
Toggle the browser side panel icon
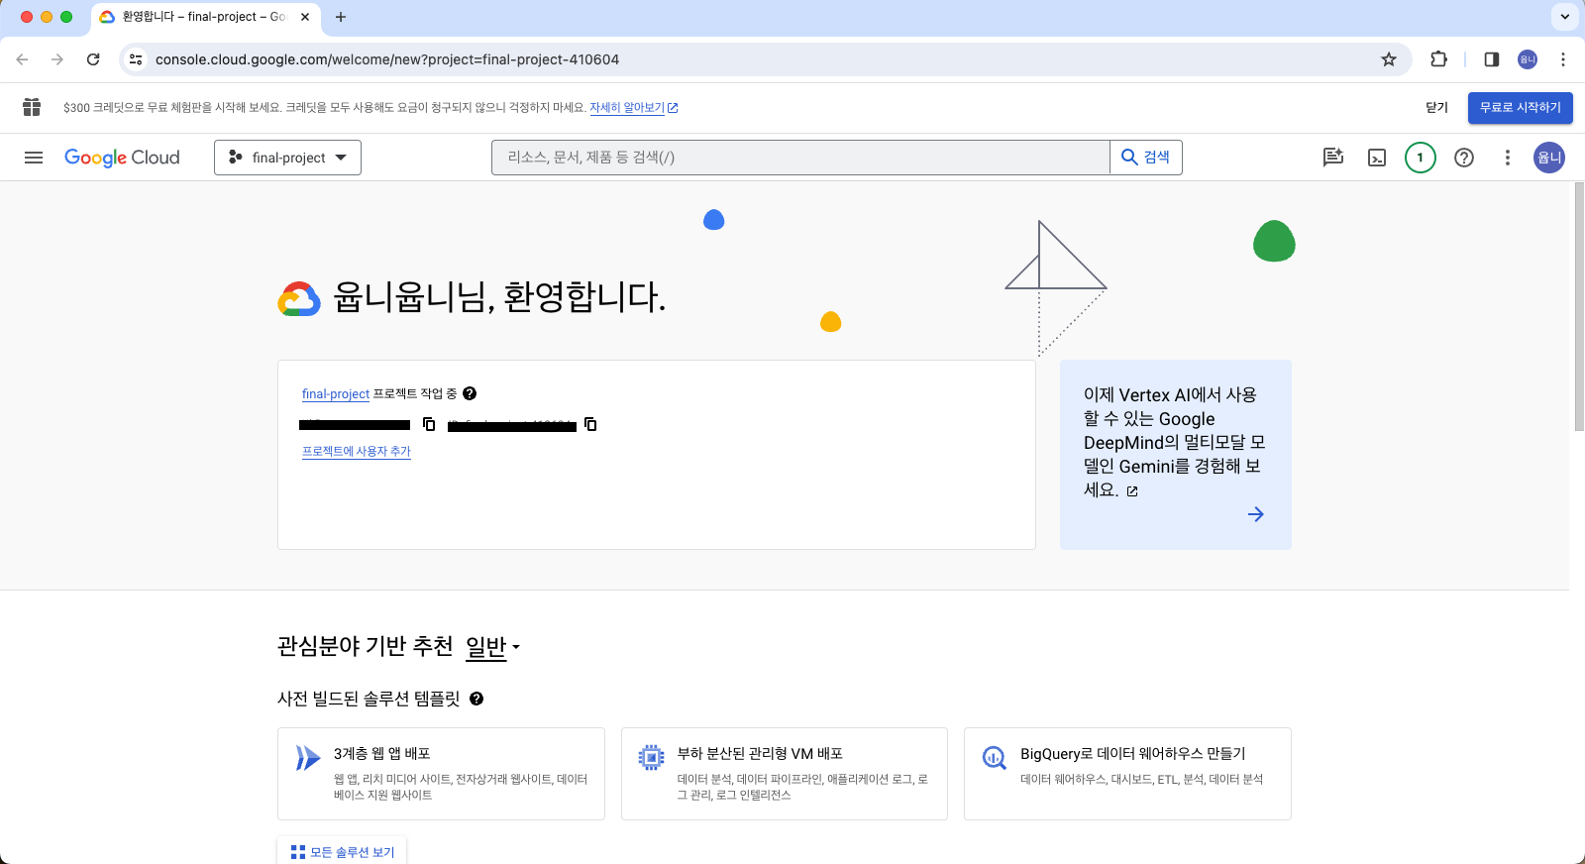[x=1492, y=59]
